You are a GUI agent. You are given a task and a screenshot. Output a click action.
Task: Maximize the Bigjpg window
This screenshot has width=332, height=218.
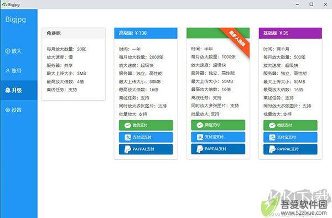pos(311,4)
